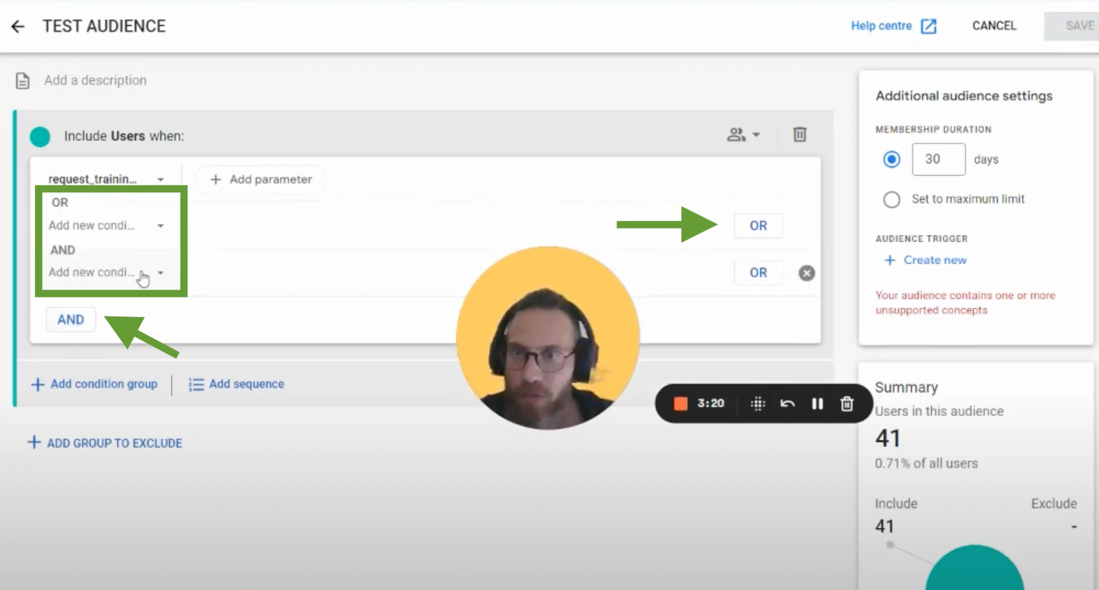Click the recorder grid drag handle icon
The height and width of the screenshot is (590, 1099).
(x=757, y=404)
